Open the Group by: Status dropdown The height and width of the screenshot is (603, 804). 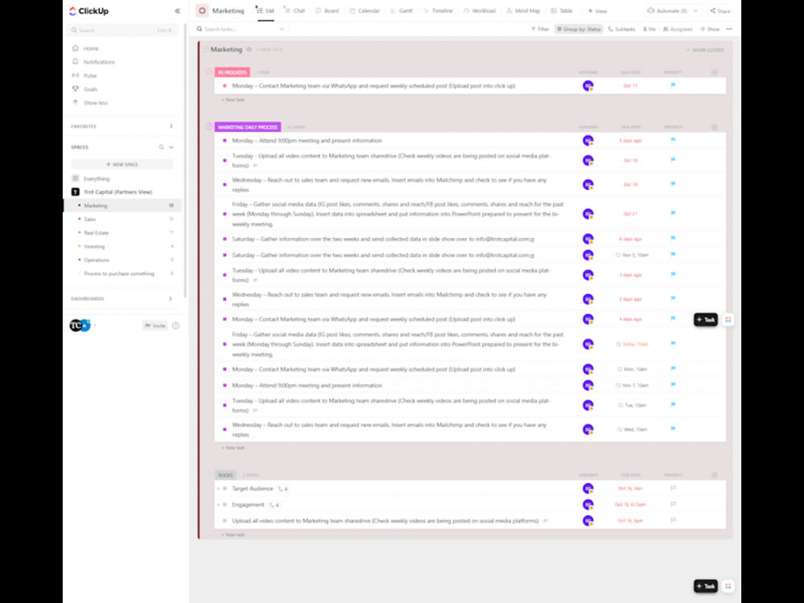click(580, 28)
